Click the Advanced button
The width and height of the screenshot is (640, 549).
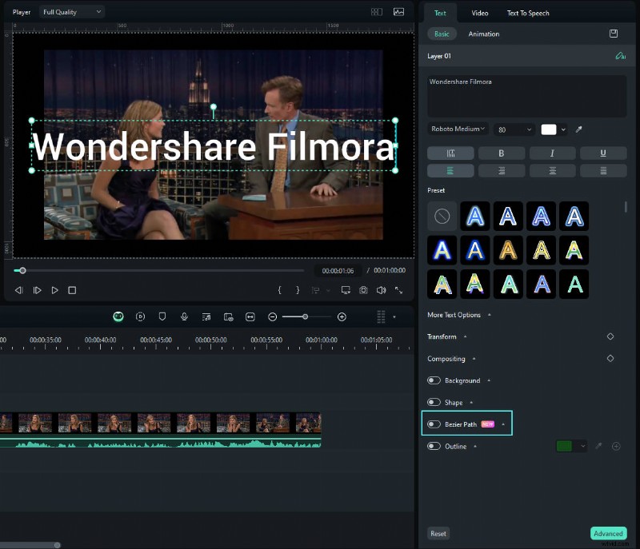[x=608, y=534]
